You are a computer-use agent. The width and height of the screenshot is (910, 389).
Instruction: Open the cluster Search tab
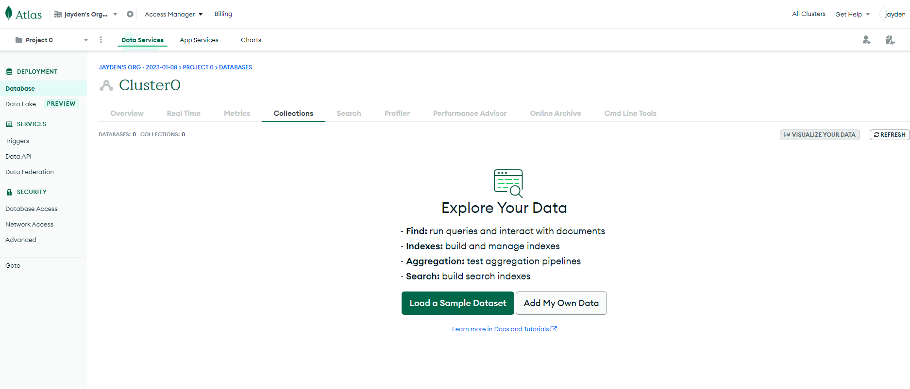pyautogui.click(x=349, y=113)
